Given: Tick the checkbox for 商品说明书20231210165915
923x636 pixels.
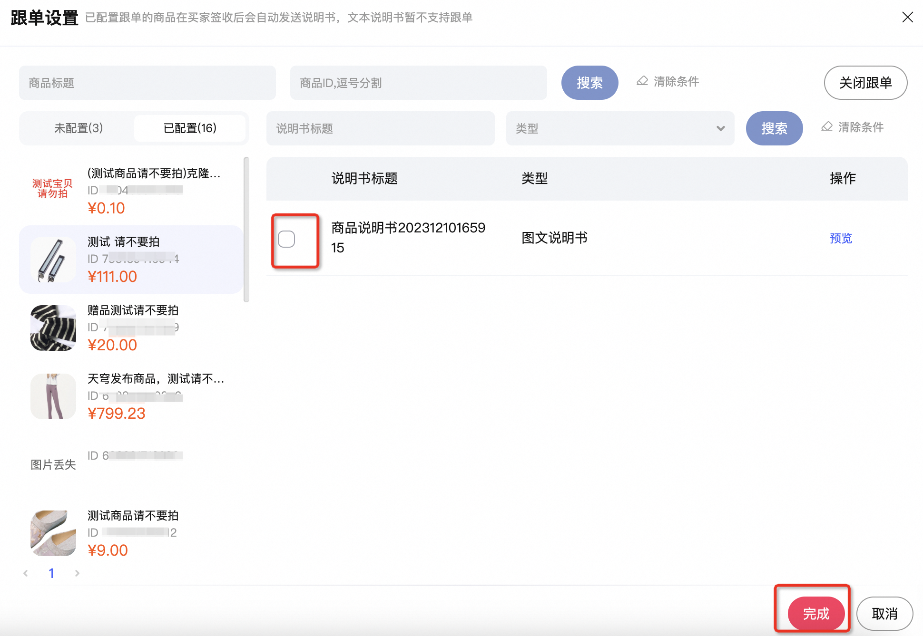Looking at the screenshot, I should [x=286, y=239].
